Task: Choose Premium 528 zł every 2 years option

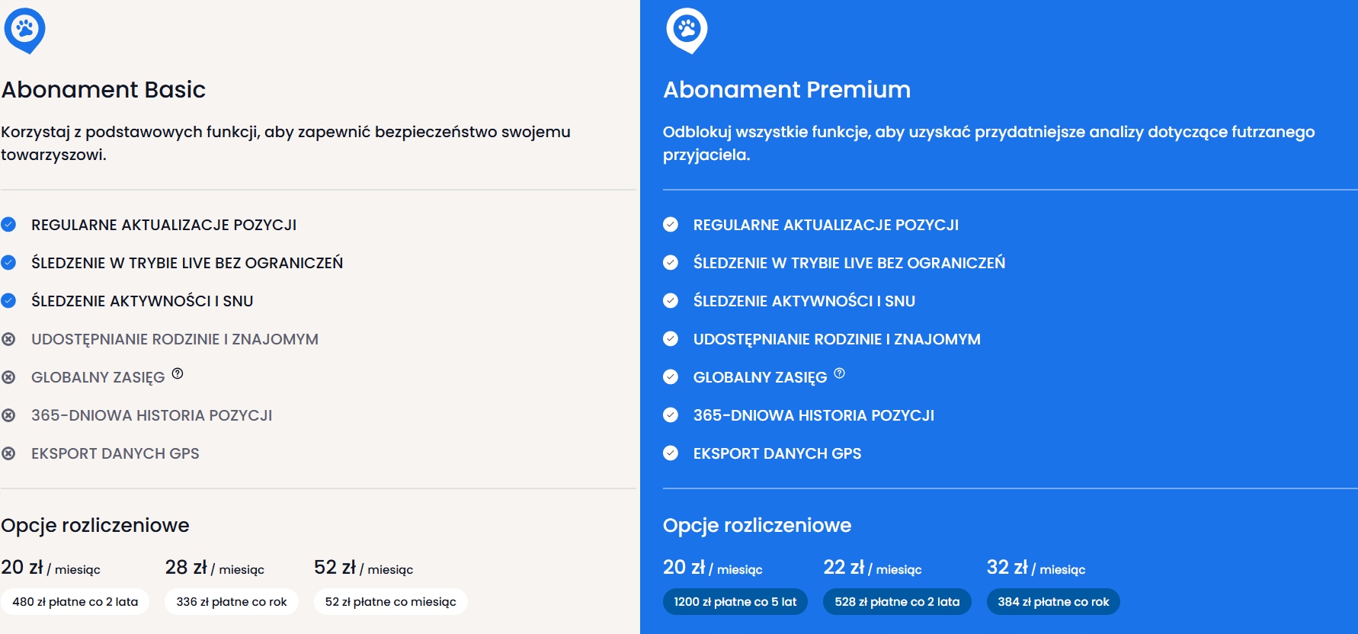Action: point(897,601)
